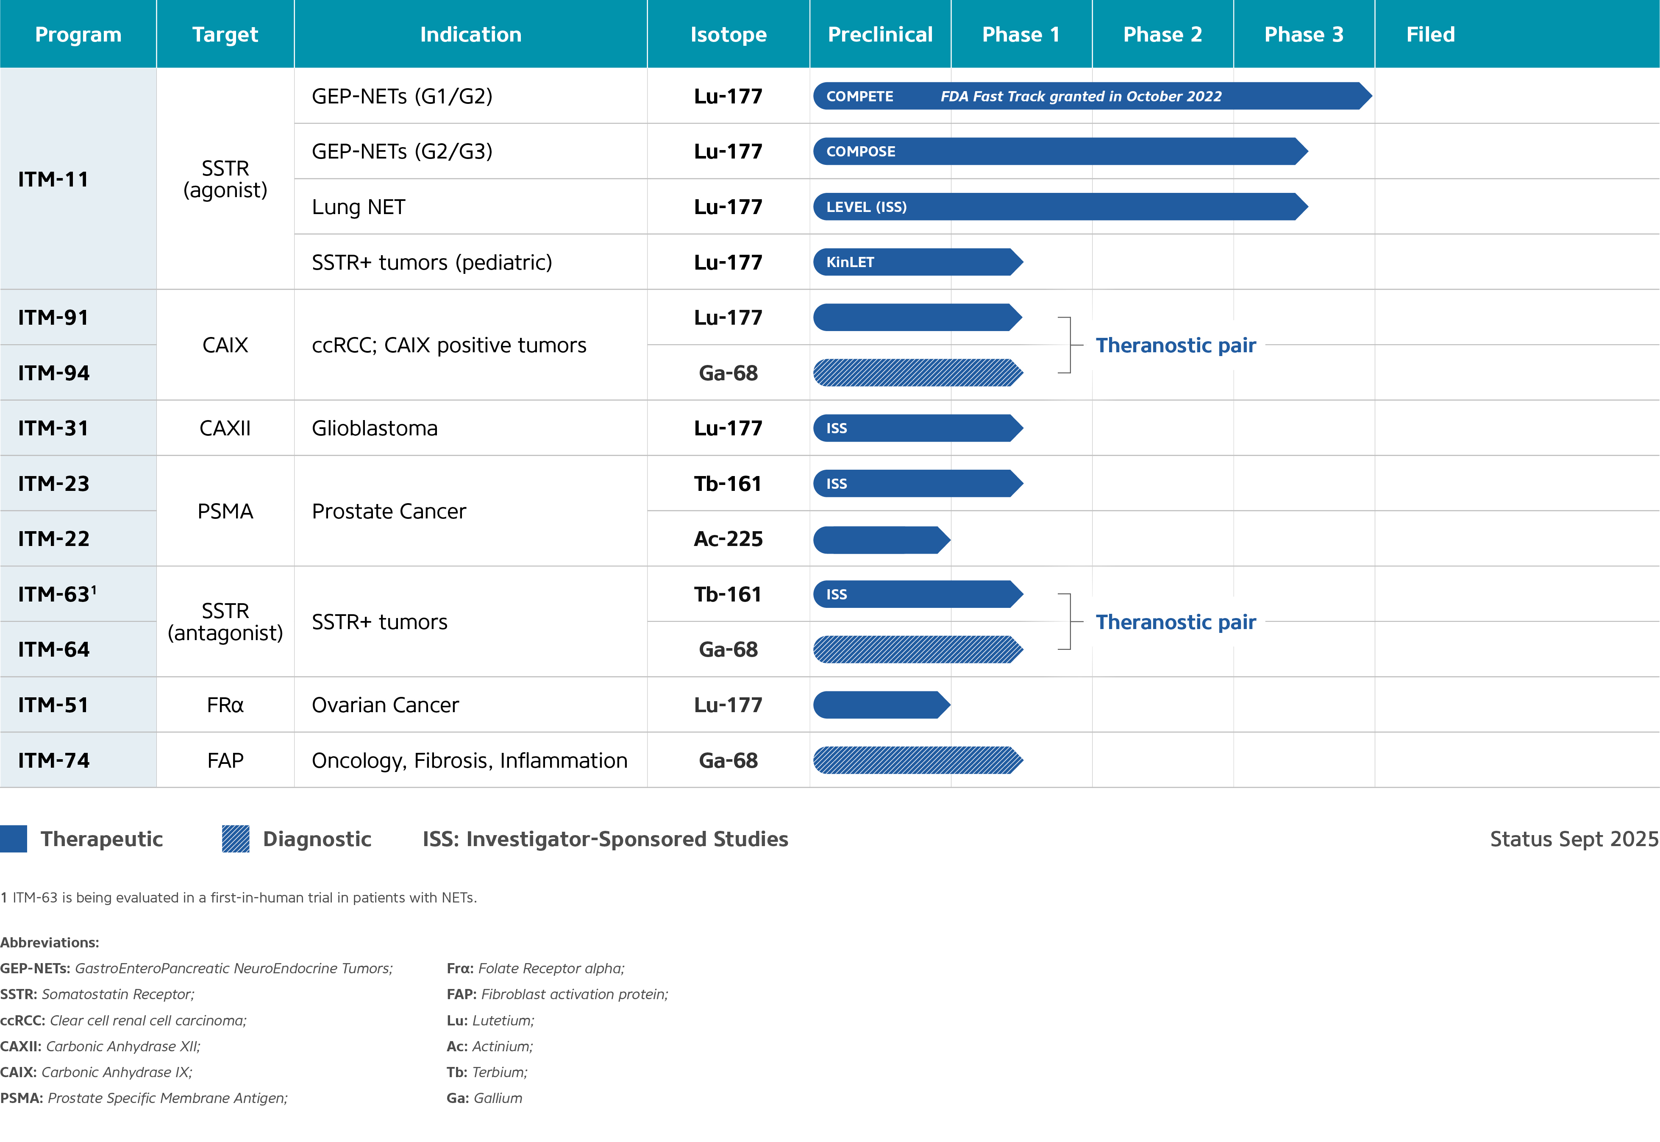Screen dimensions: 1660x1142
Task: Click the ITM-11 program cell
Action: [54, 179]
